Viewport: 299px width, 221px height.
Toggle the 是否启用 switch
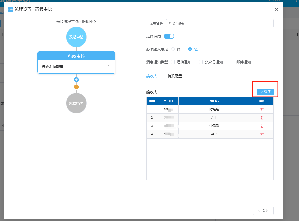(x=169, y=36)
